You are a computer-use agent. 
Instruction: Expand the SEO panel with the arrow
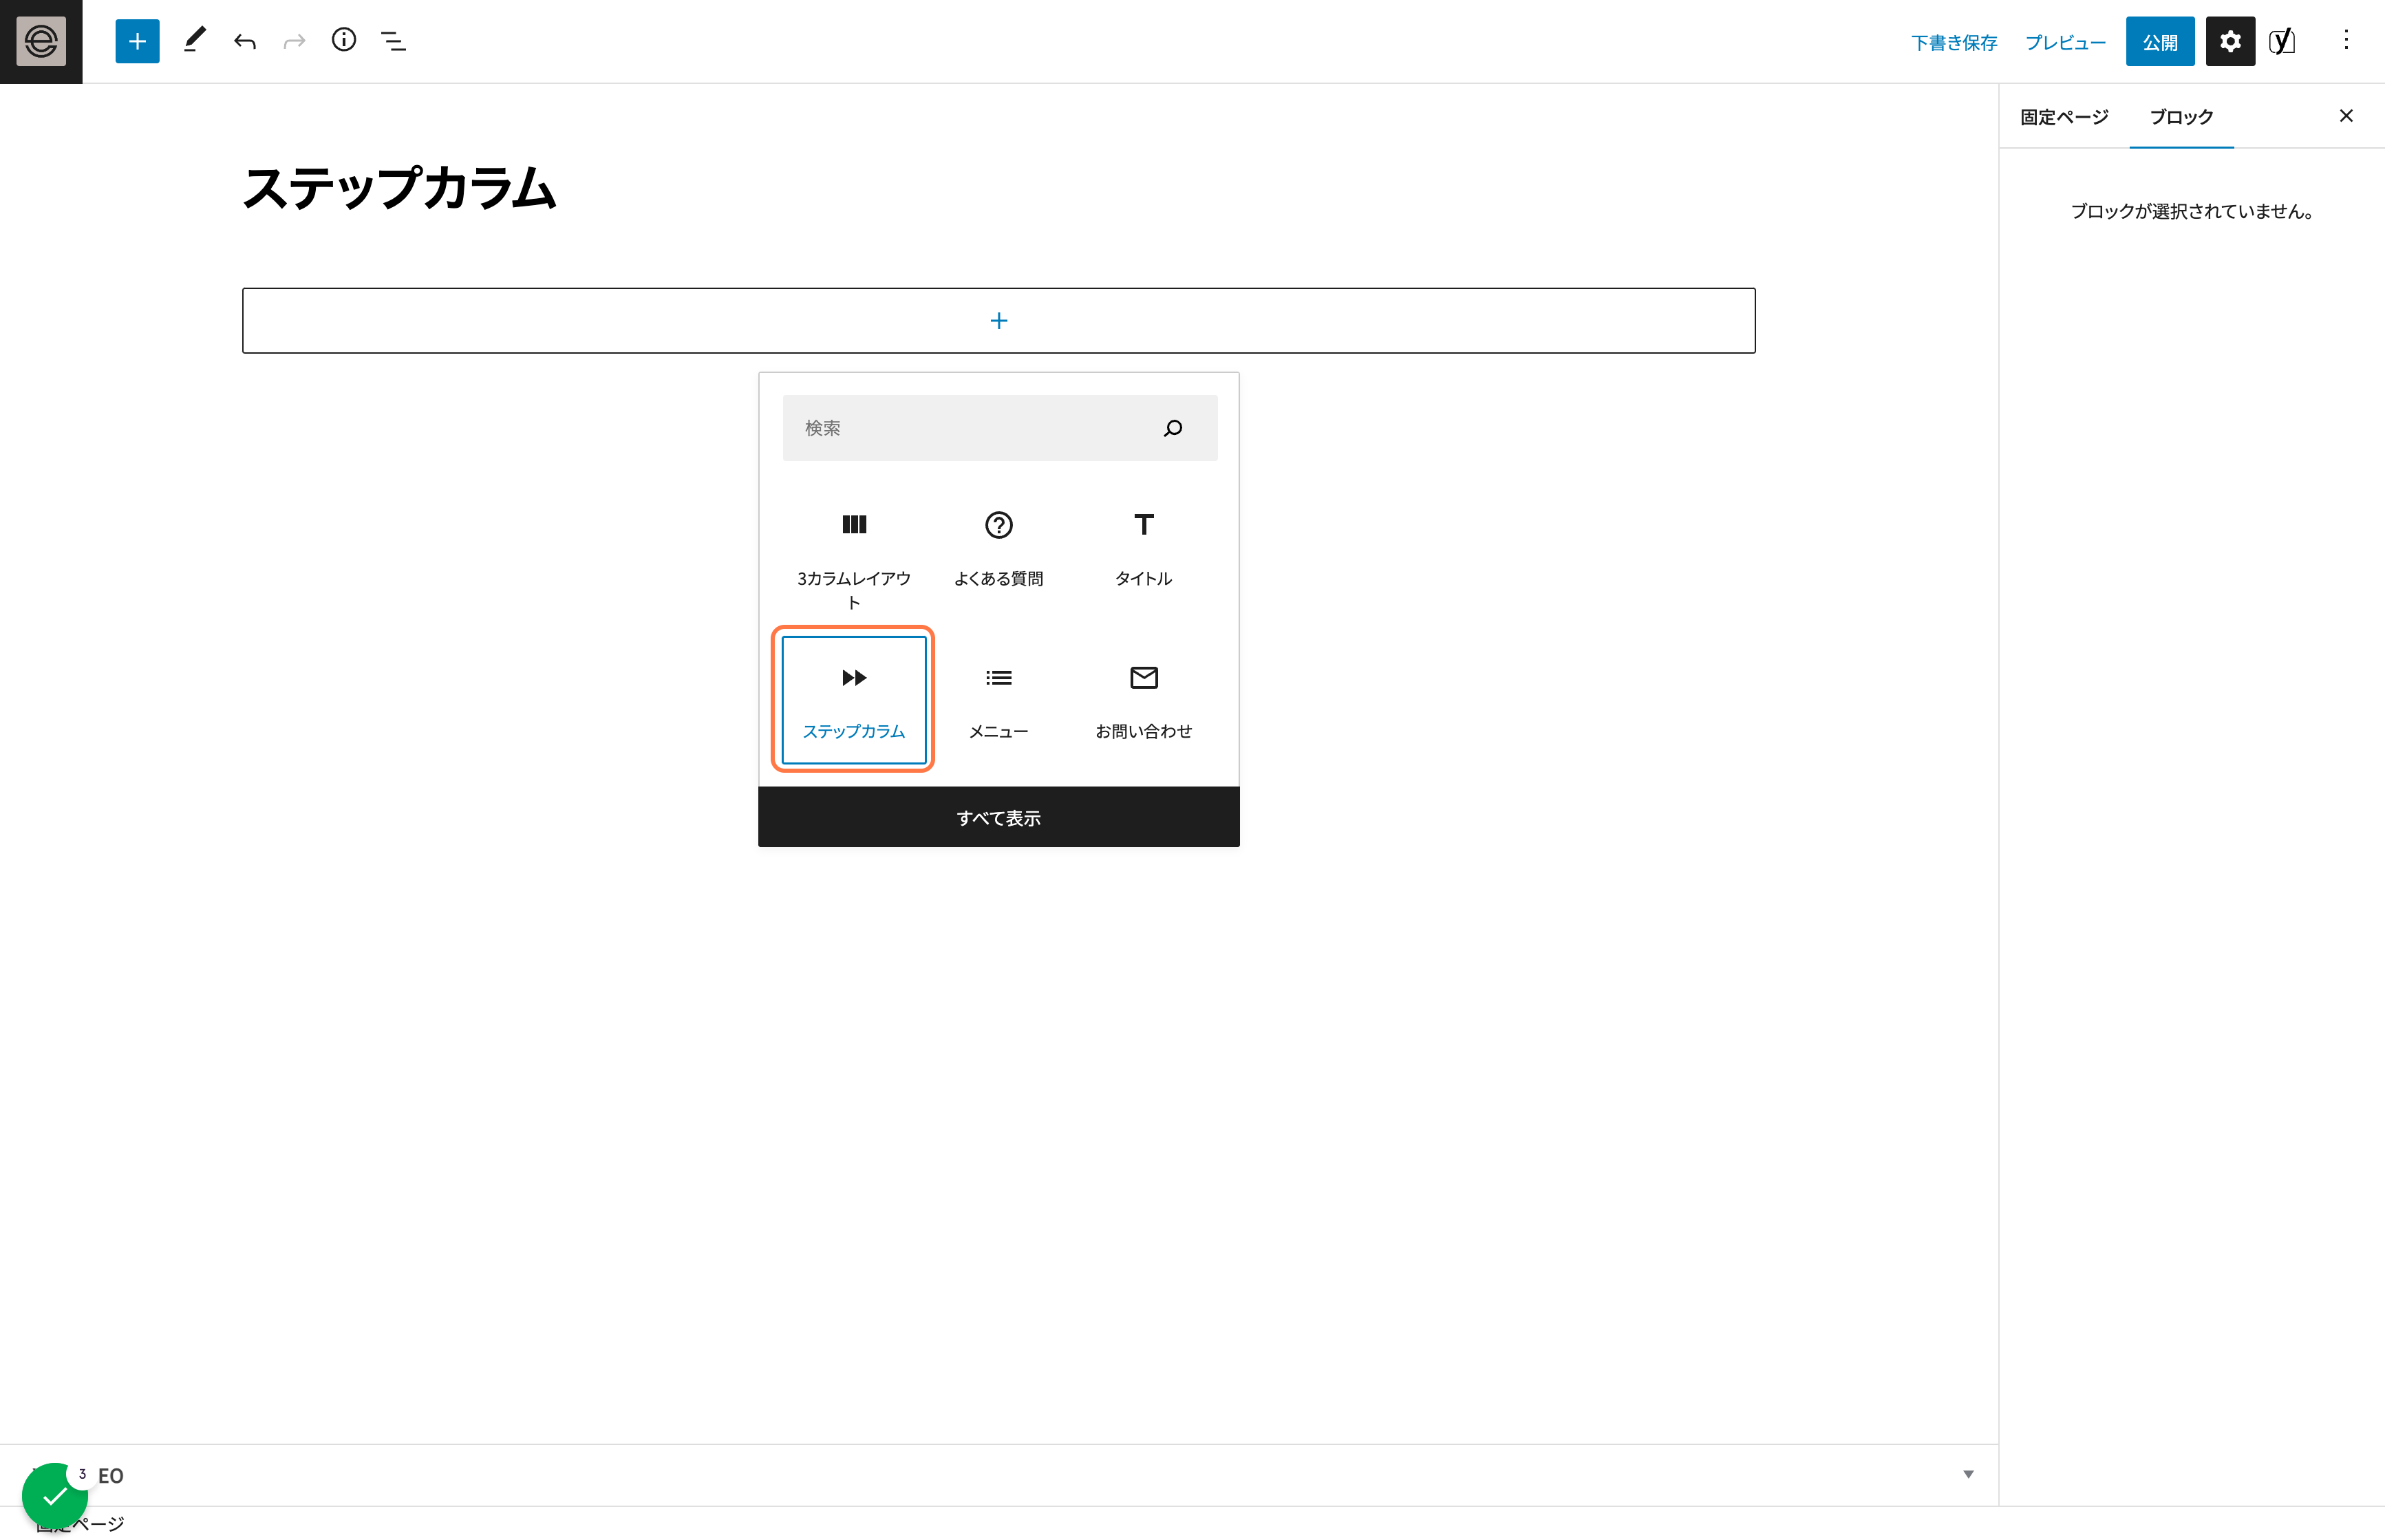[1968, 1474]
